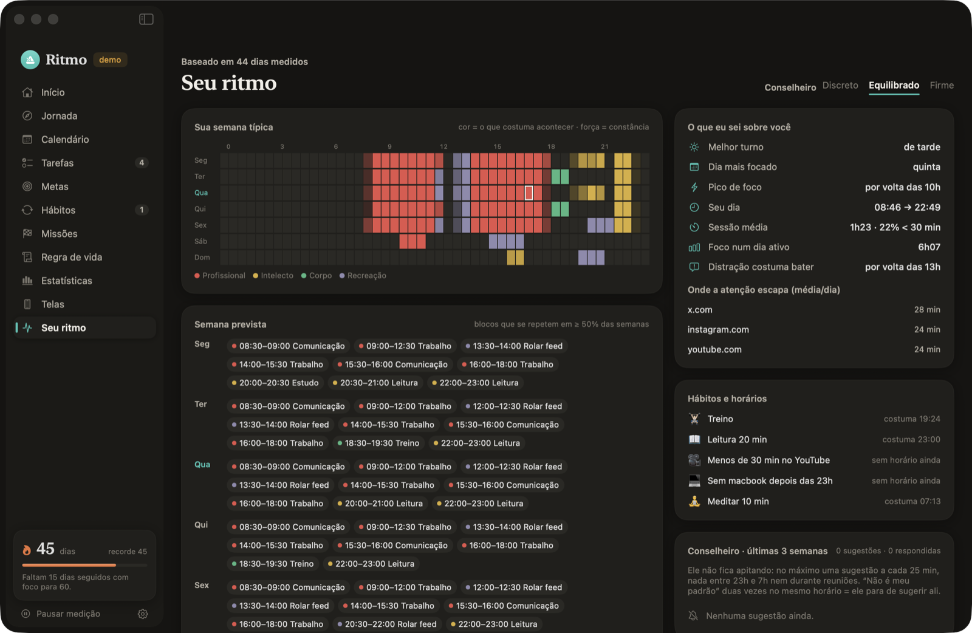Click the Calendário calendar icon
Screen dimensions: 972x633
pyautogui.click(x=27, y=140)
